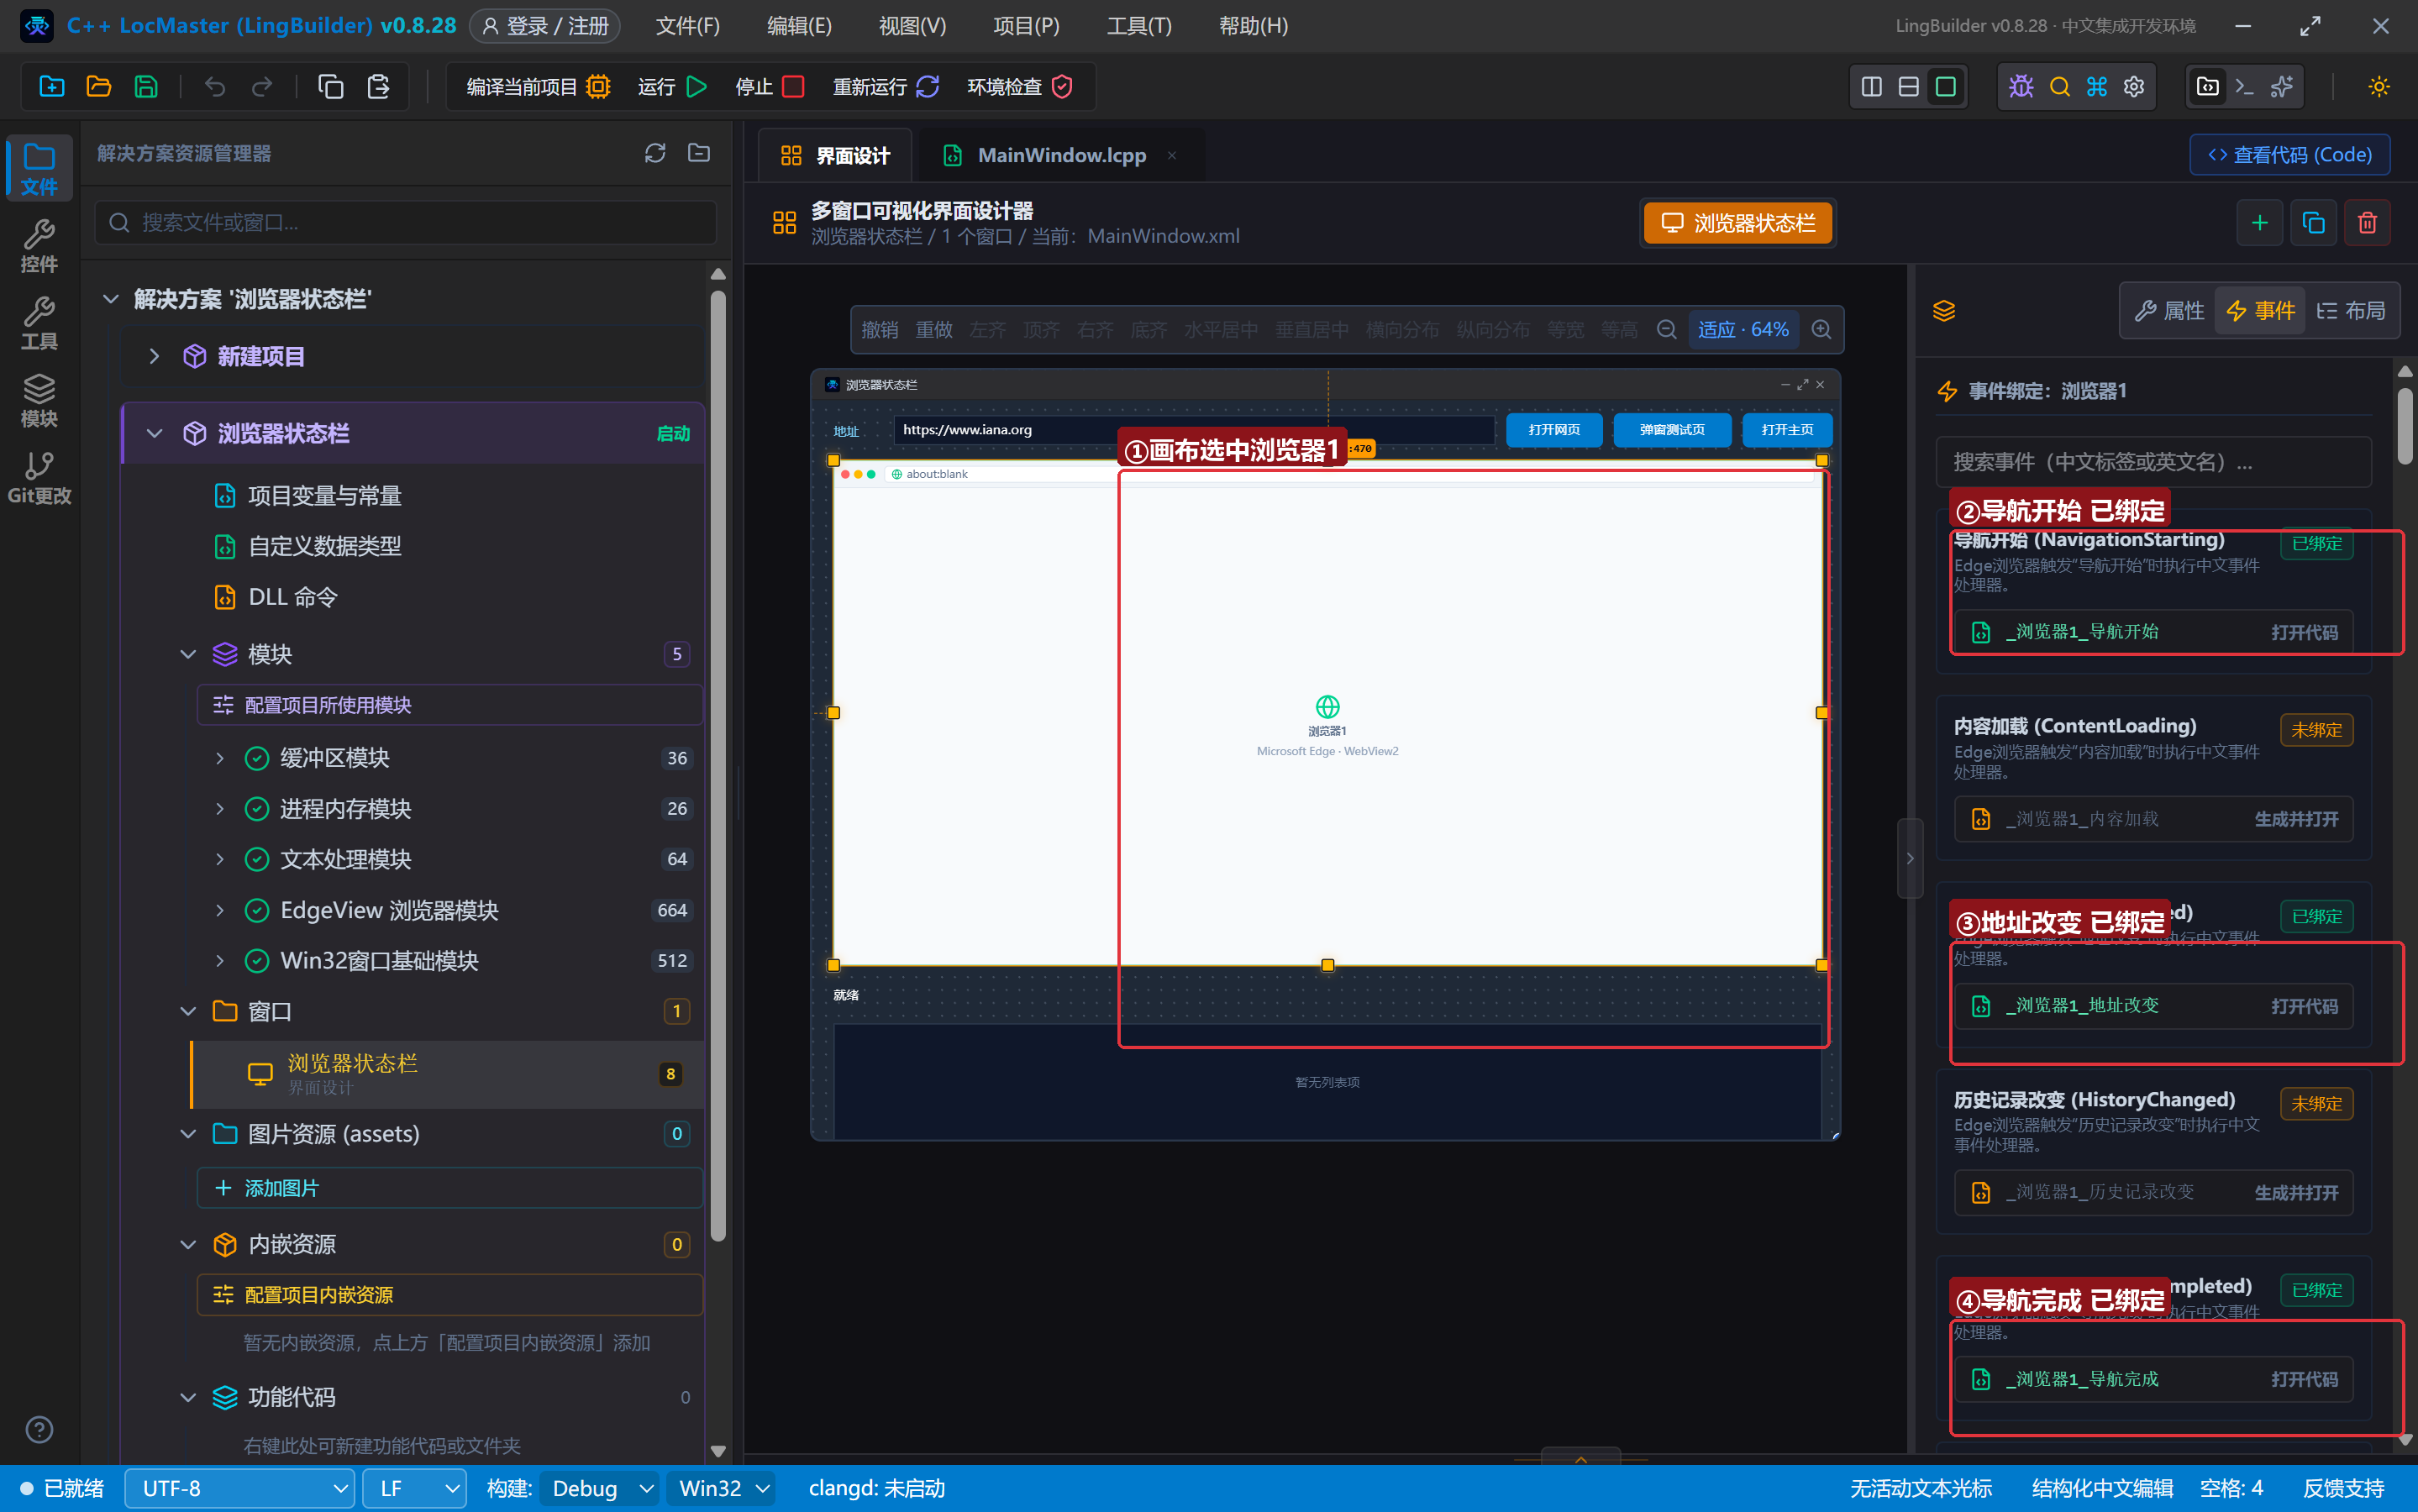Click the new project icon in toolbar

[x=52, y=87]
